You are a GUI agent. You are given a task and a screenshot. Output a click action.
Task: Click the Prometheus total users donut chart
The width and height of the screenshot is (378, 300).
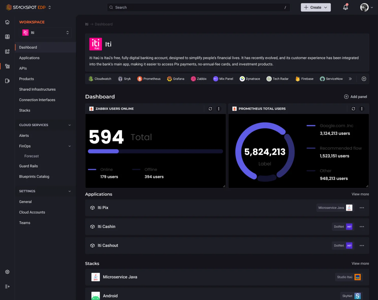(x=265, y=152)
